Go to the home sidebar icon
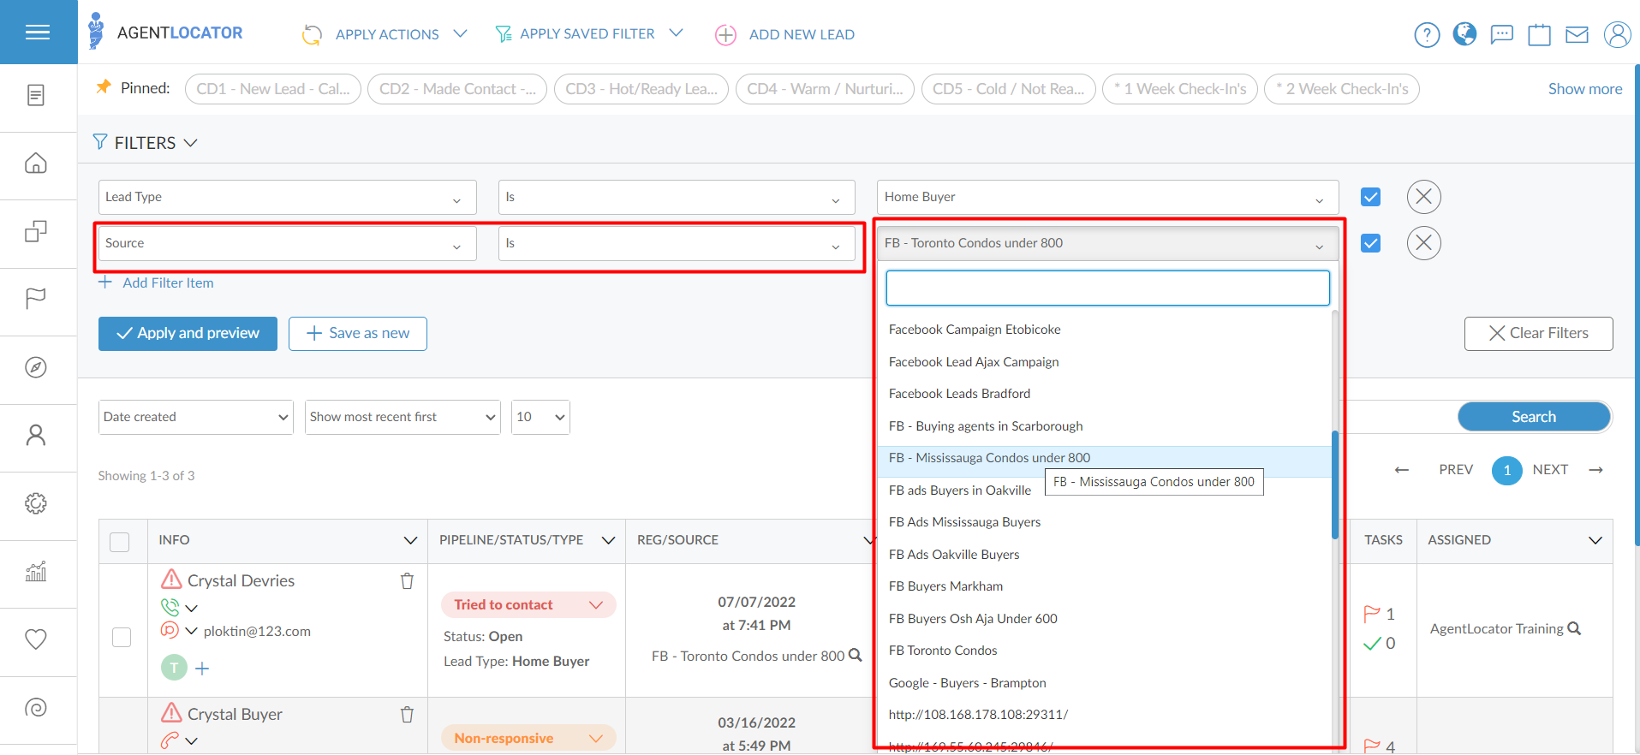Image resolution: width=1640 pixels, height=755 pixels. click(36, 163)
